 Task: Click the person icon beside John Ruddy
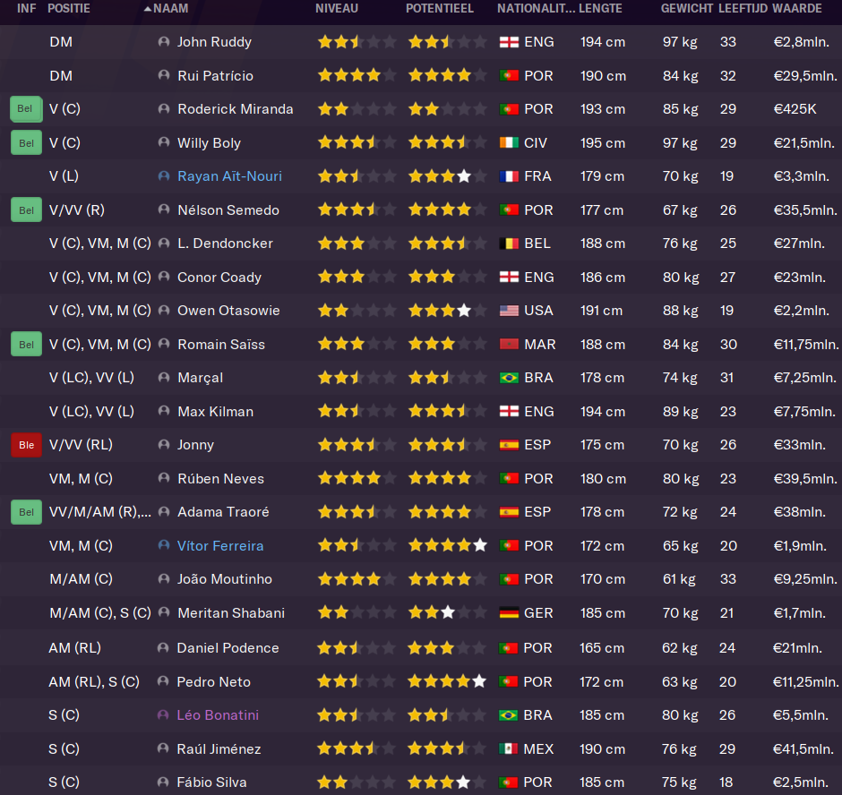164,42
